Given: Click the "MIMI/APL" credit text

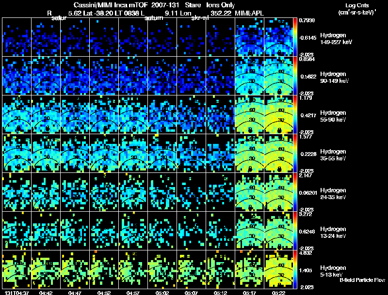Looking at the screenshot, I should [249, 13].
